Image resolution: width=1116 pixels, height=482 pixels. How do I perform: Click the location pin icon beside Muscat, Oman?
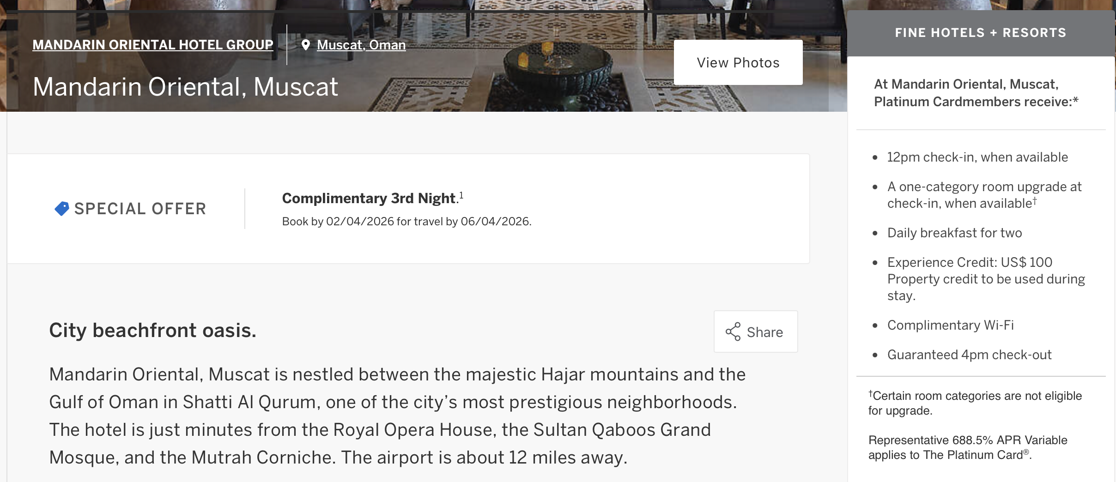click(306, 45)
